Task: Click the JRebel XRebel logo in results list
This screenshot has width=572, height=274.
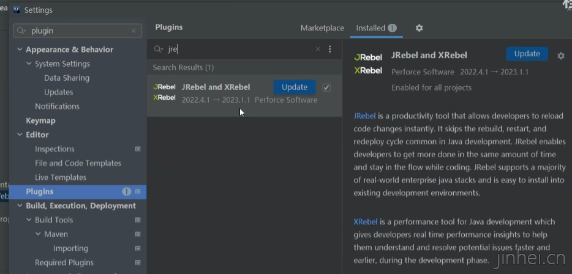Action: coord(164,92)
